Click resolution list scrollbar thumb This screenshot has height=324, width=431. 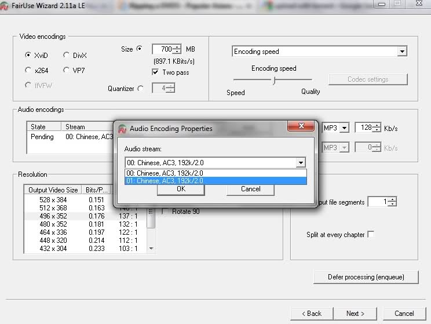point(151,218)
